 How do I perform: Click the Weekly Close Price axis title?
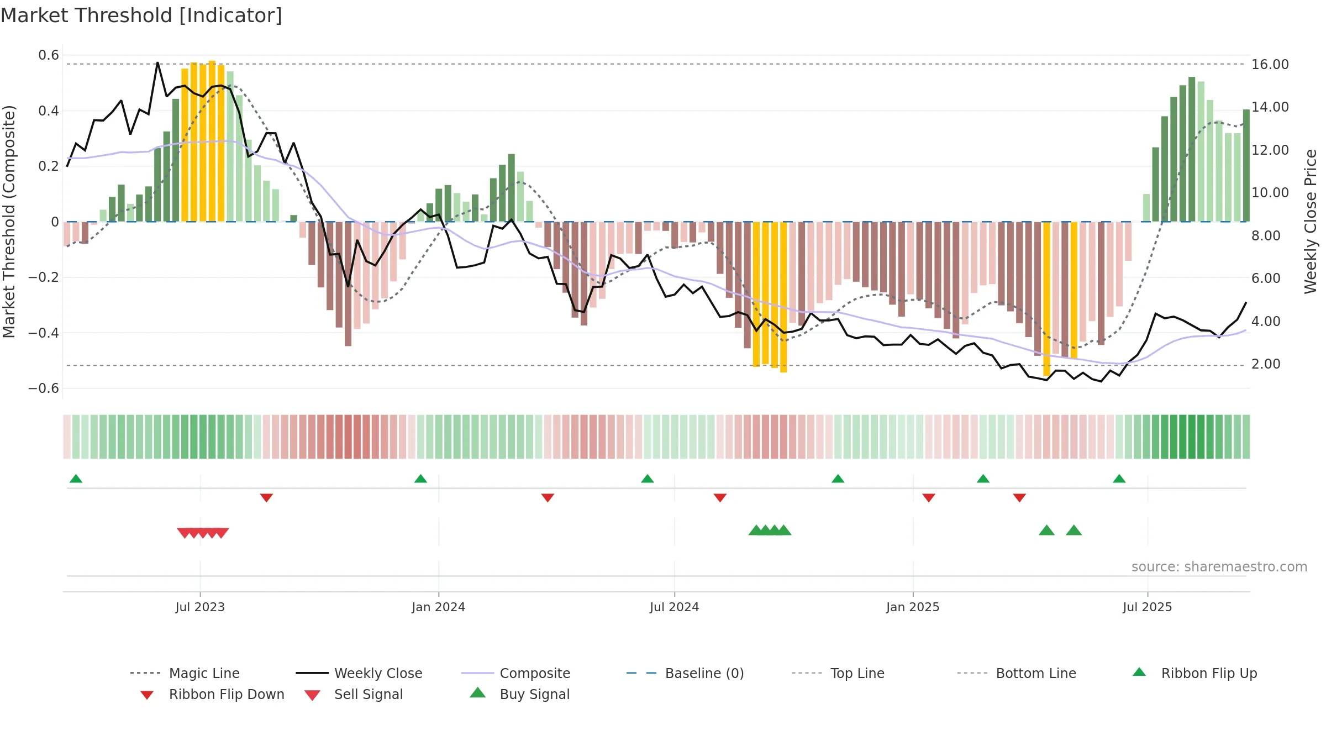pos(1311,222)
